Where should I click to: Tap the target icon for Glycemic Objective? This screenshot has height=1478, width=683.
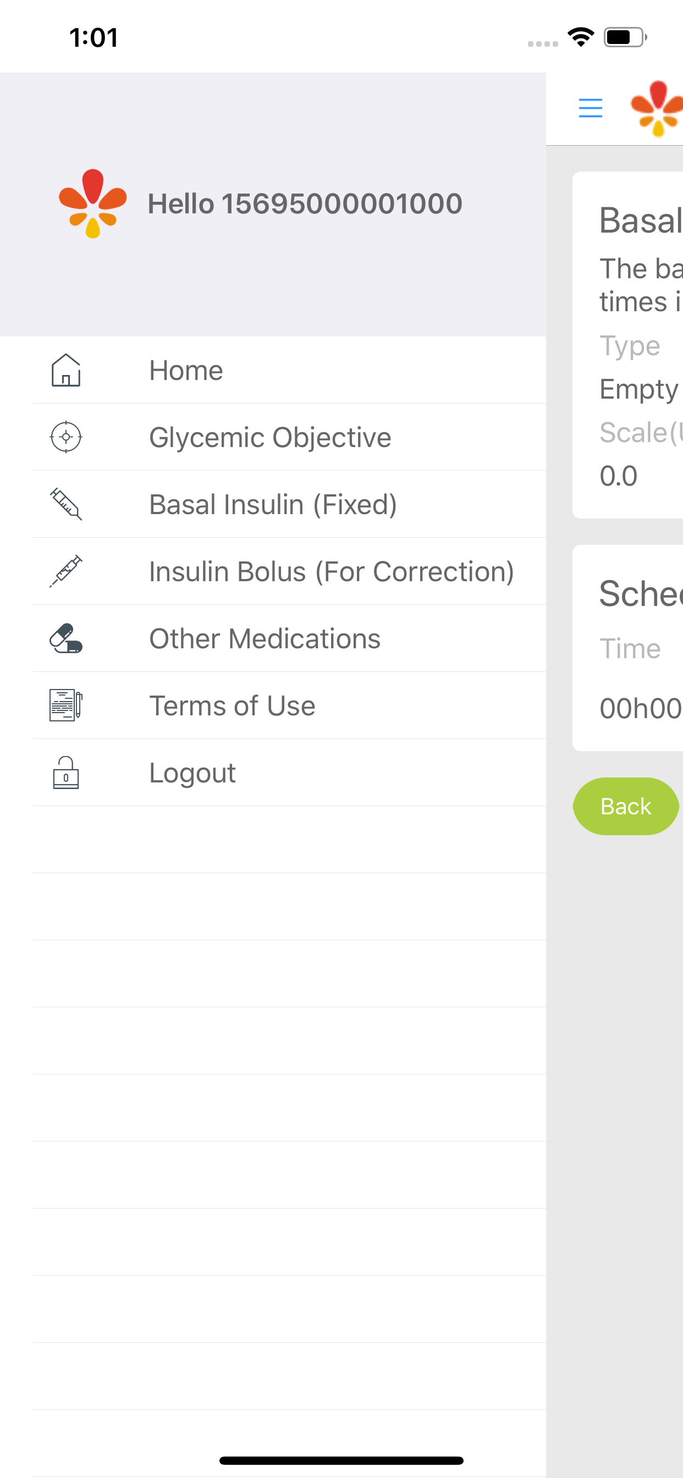click(66, 437)
